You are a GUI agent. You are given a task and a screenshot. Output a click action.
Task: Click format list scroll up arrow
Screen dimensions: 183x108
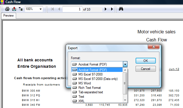point(125,70)
